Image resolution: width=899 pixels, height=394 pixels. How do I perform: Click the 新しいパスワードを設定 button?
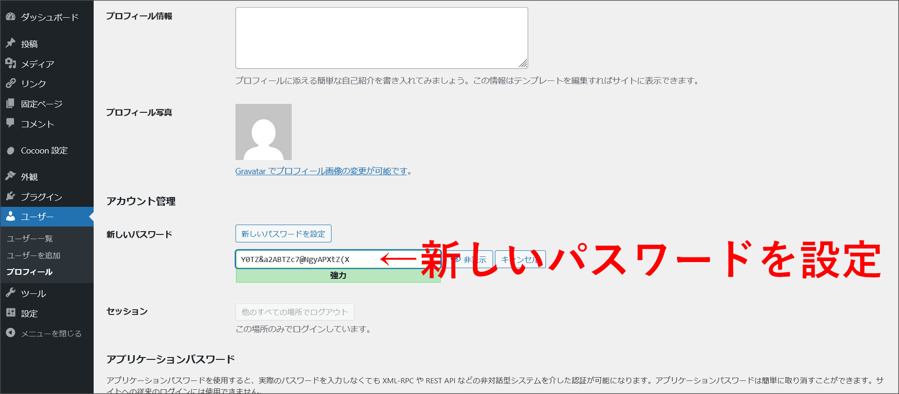[x=283, y=233]
